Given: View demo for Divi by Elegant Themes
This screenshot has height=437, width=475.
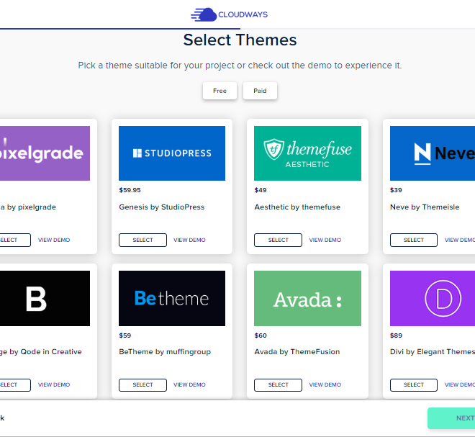Looking at the screenshot, I should (x=460, y=384).
